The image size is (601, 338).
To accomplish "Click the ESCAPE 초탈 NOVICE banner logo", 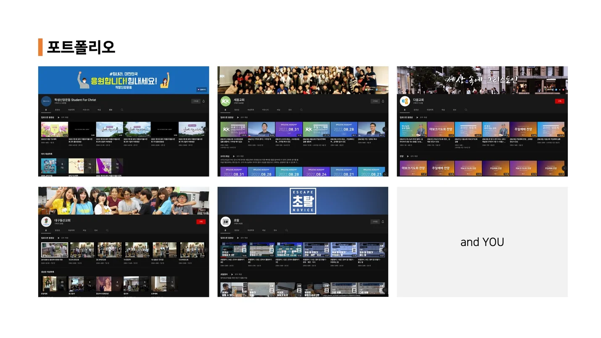I will click(x=303, y=201).
